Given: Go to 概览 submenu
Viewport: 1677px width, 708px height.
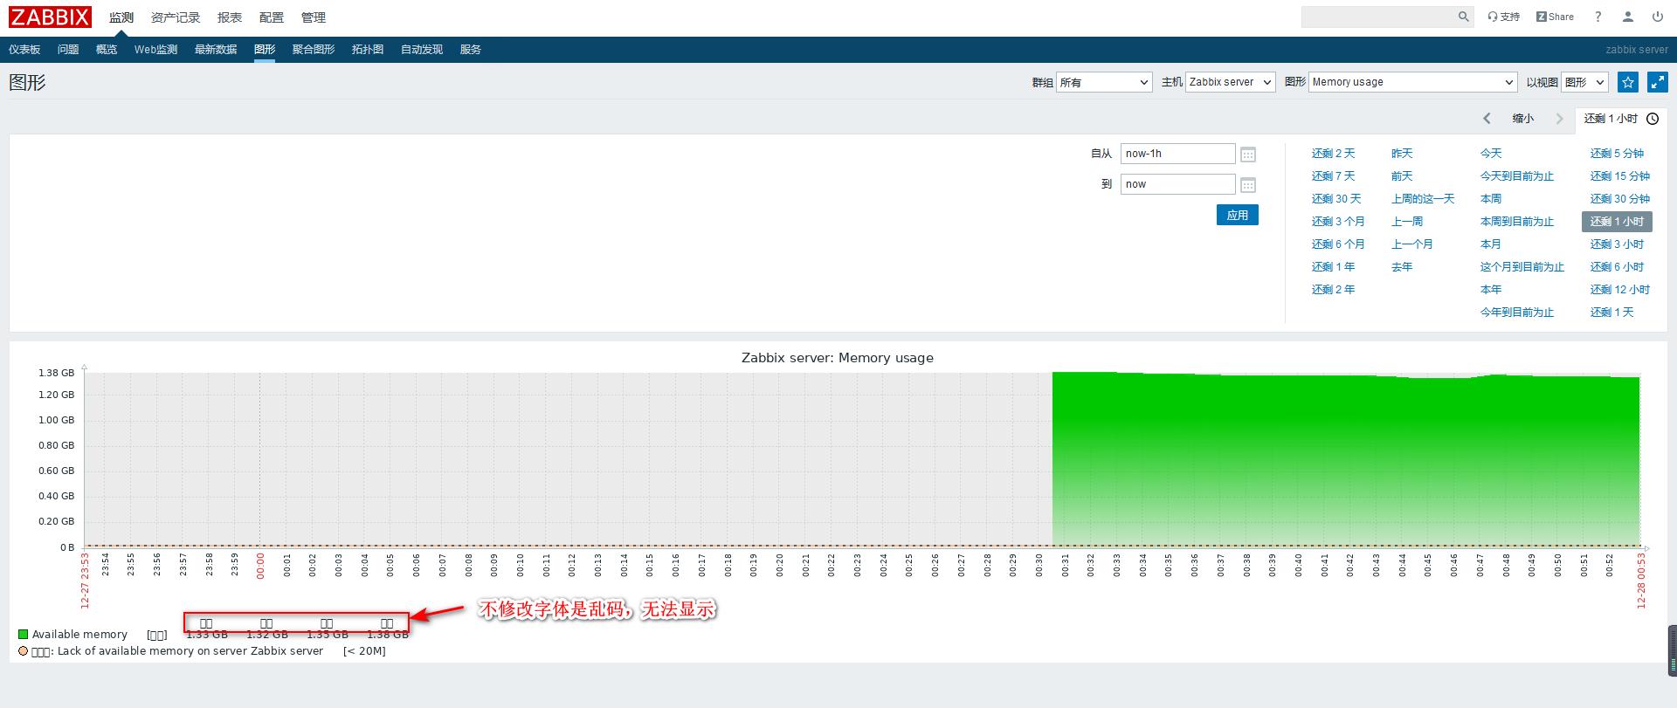Looking at the screenshot, I should pos(107,50).
